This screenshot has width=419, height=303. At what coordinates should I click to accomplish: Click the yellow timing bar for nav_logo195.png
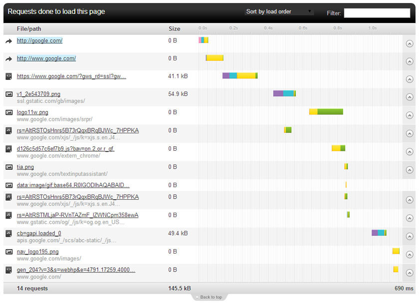[396, 251]
